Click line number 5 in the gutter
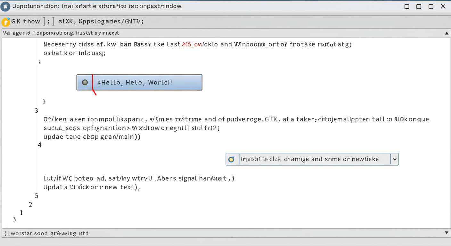The image size is (451, 246). click(37, 196)
